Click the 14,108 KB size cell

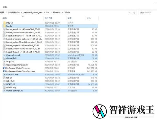[x=93, y=84]
